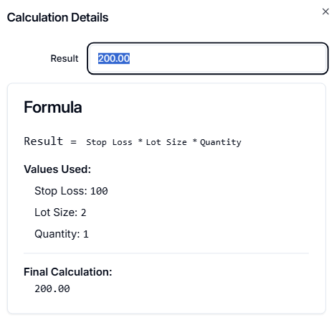Close the Calculation Details dialog
The width and height of the screenshot is (334, 328).
click(x=325, y=11)
